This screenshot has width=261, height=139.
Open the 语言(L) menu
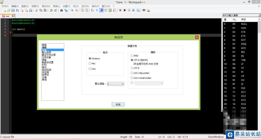(x=56, y=6)
